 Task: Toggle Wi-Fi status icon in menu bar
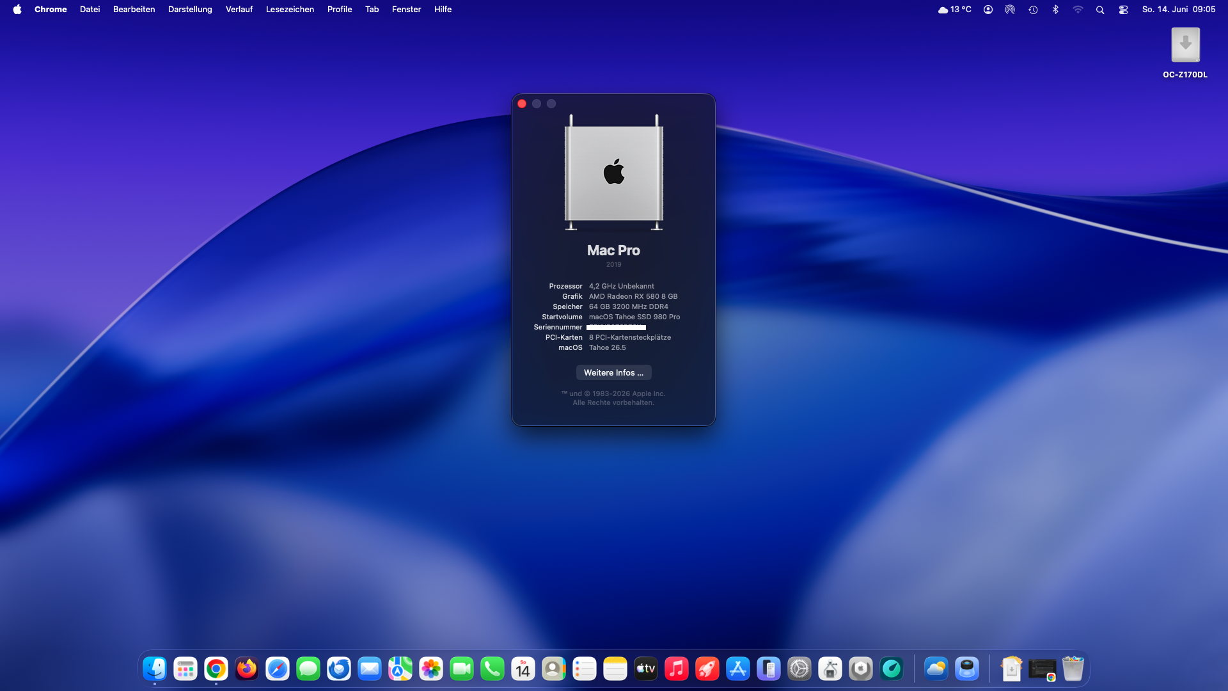(x=1078, y=10)
